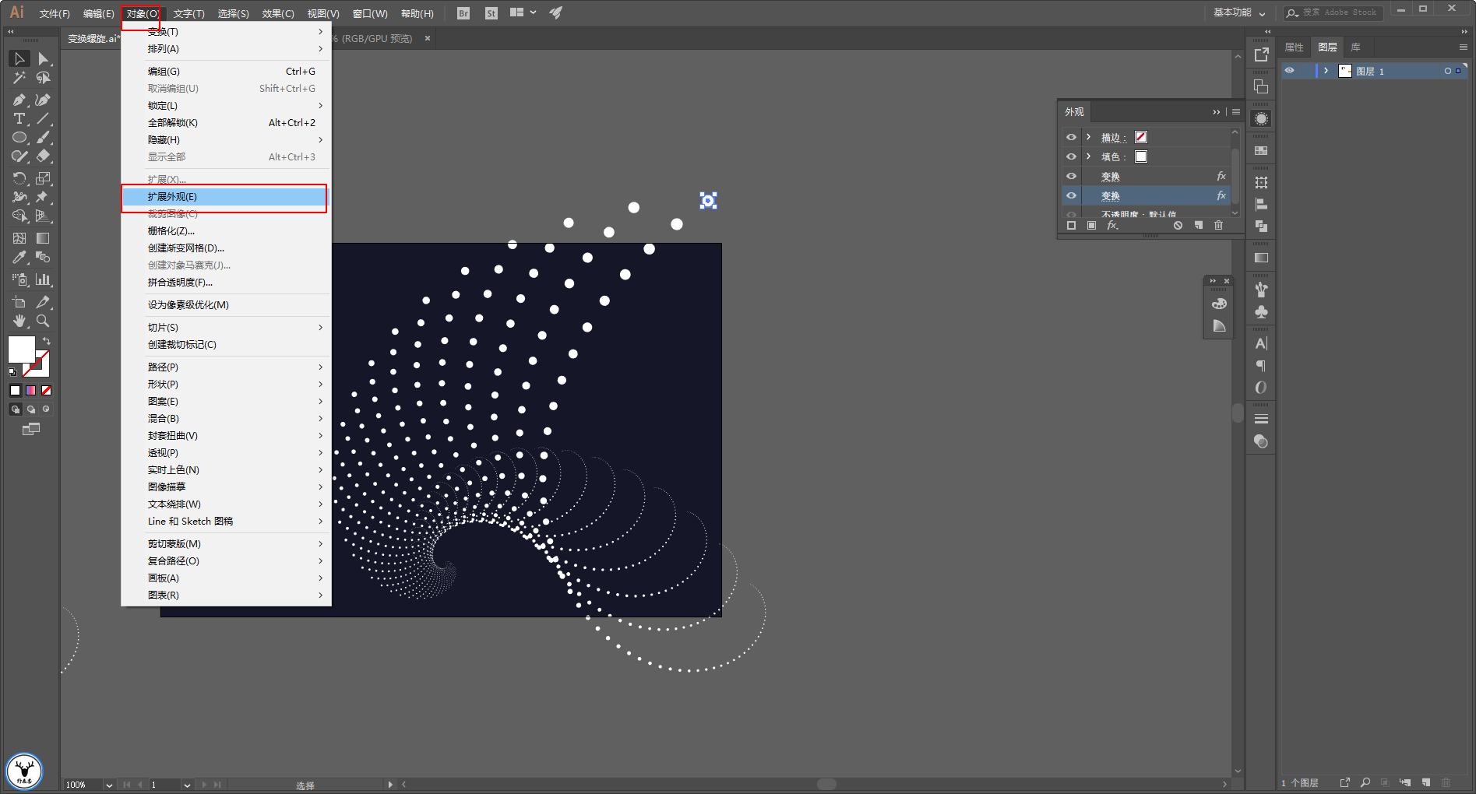Select the Direct Selection tool
The width and height of the screenshot is (1476, 794).
click(x=43, y=59)
